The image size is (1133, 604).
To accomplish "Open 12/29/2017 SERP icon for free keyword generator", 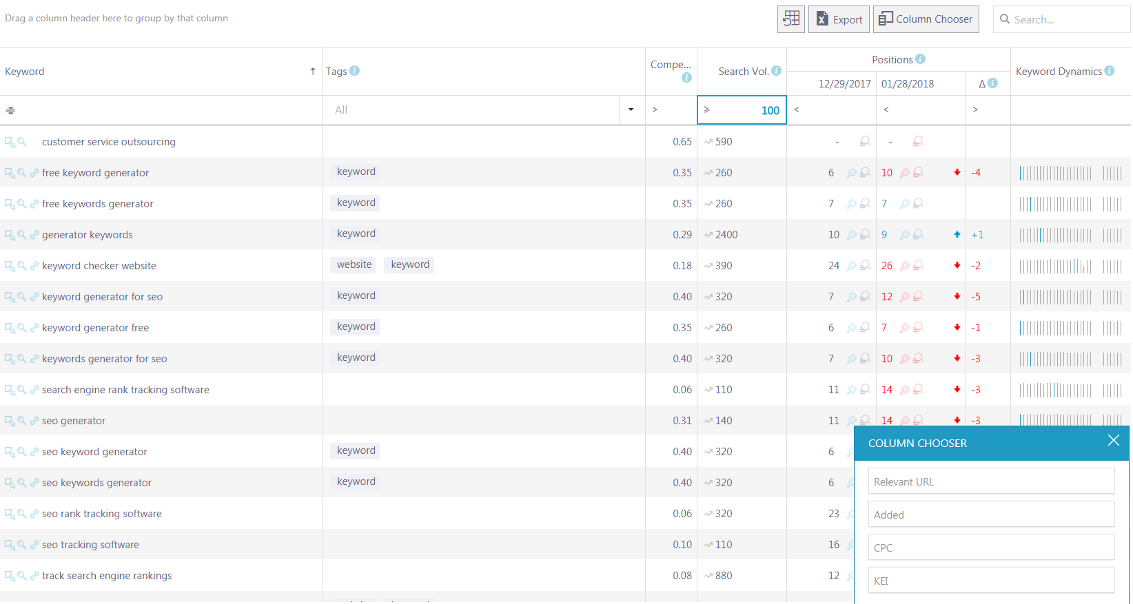I will pyautogui.click(x=865, y=172).
